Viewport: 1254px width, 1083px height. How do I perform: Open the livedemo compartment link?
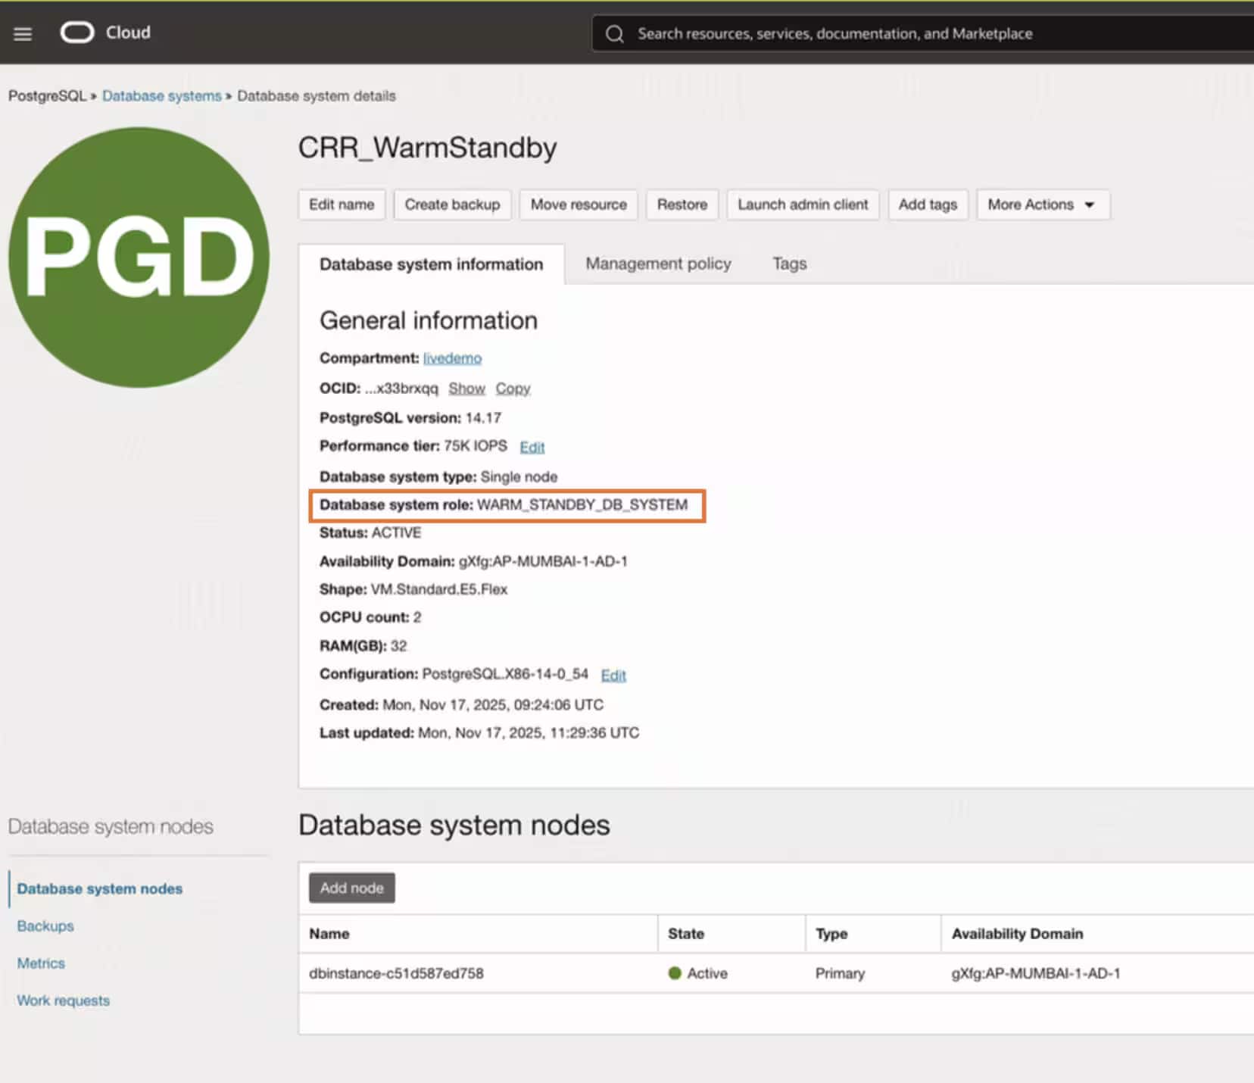452,358
